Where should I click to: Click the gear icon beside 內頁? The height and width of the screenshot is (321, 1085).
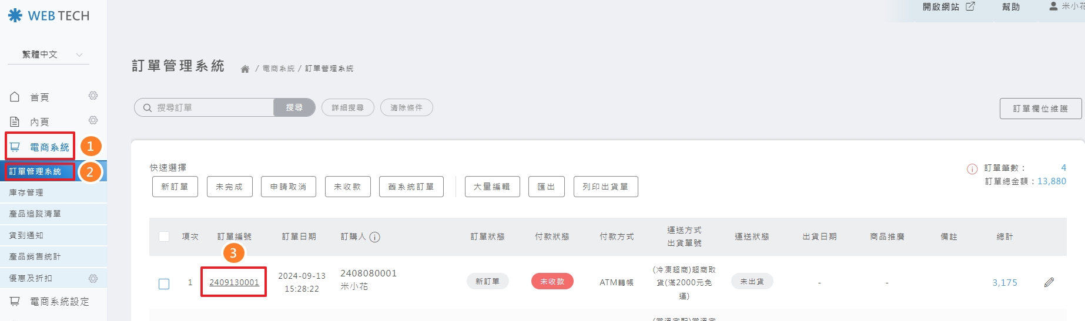pos(93,120)
